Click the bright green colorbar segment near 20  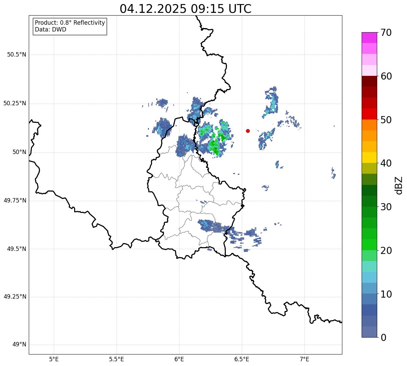(369, 244)
